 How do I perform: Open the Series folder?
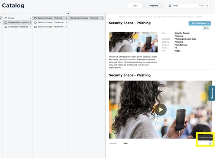pyautogui.click(x=17, y=18)
